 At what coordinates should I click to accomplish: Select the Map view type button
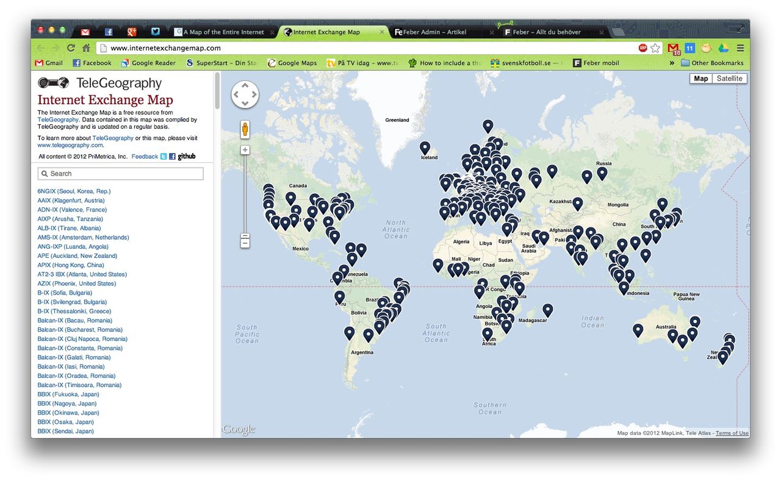[x=700, y=79]
